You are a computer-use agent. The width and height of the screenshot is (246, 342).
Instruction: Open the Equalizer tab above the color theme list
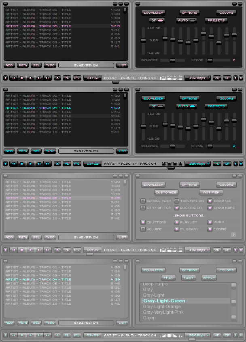(153, 270)
